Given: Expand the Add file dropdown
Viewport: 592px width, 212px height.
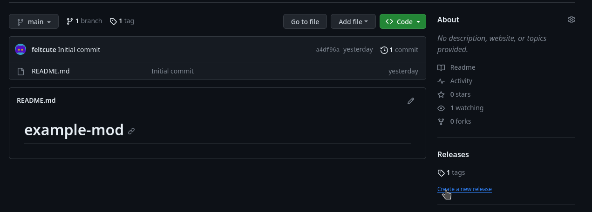Looking at the screenshot, I should tap(353, 22).
